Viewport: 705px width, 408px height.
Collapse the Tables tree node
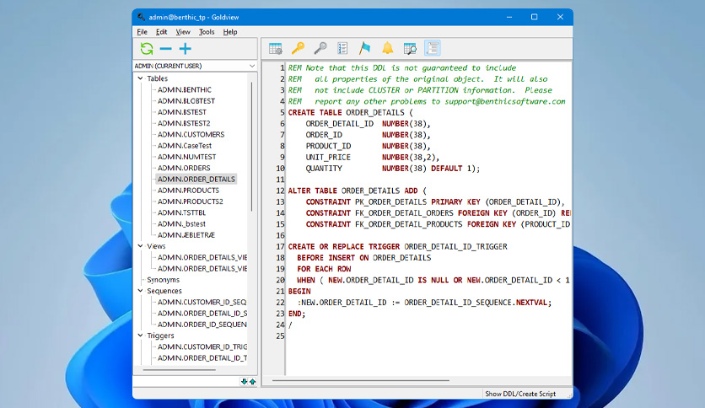(x=140, y=78)
